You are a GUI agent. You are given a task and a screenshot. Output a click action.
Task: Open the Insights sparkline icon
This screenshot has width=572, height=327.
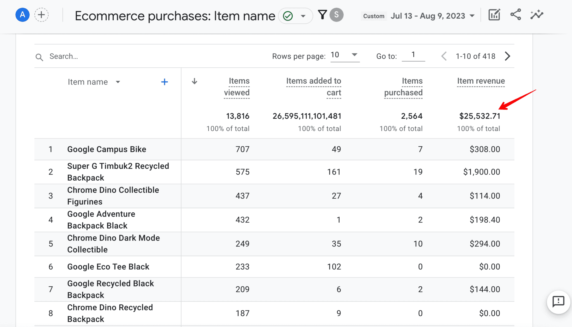tap(537, 15)
